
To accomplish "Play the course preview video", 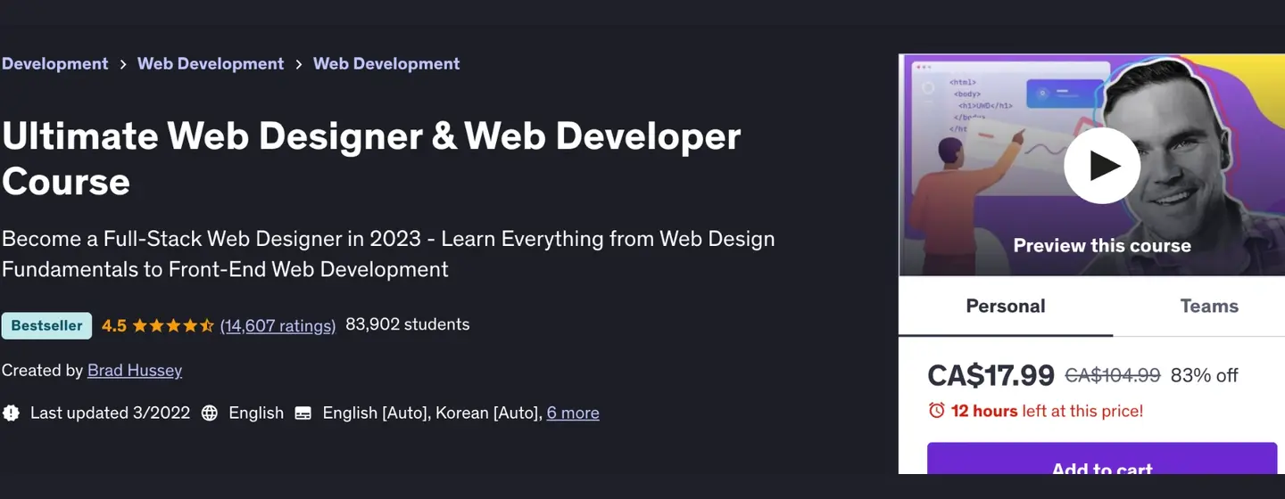I will tap(1101, 166).
